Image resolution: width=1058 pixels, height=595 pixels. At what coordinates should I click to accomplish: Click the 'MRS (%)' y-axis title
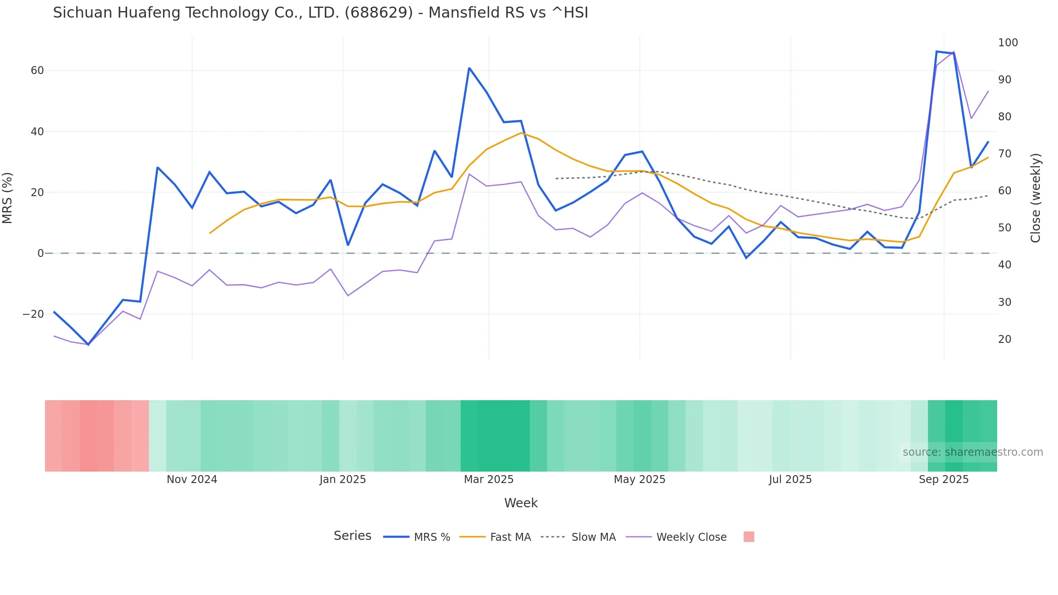tap(7, 198)
